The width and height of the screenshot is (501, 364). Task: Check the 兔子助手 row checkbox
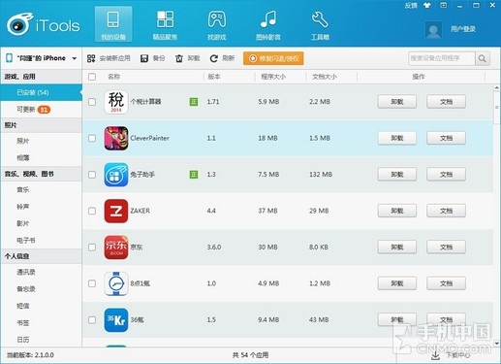92,175
